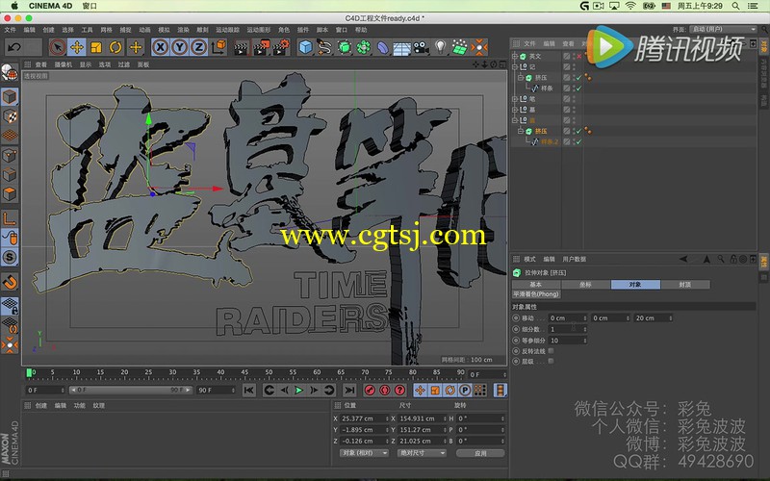Image resolution: width=770 pixels, height=481 pixels.
Task: Open the 运动图形 menu
Action: pyautogui.click(x=259, y=30)
